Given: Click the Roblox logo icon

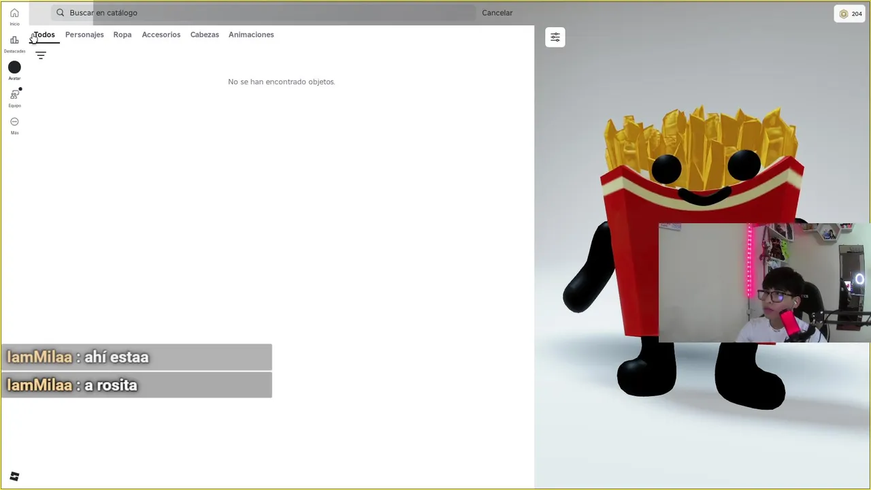Looking at the screenshot, I should coord(14,476).
